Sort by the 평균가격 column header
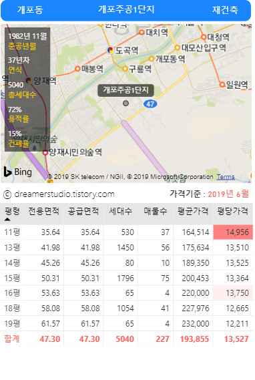 193,211
